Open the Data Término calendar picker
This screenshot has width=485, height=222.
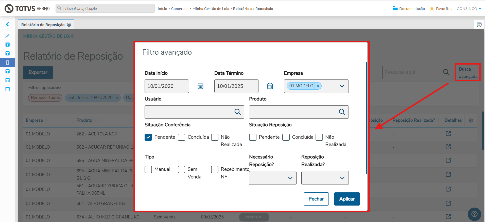click(x=270, y=86)
